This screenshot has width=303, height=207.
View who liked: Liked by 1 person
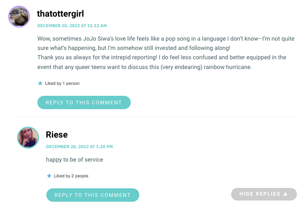[x=62, y=83]
